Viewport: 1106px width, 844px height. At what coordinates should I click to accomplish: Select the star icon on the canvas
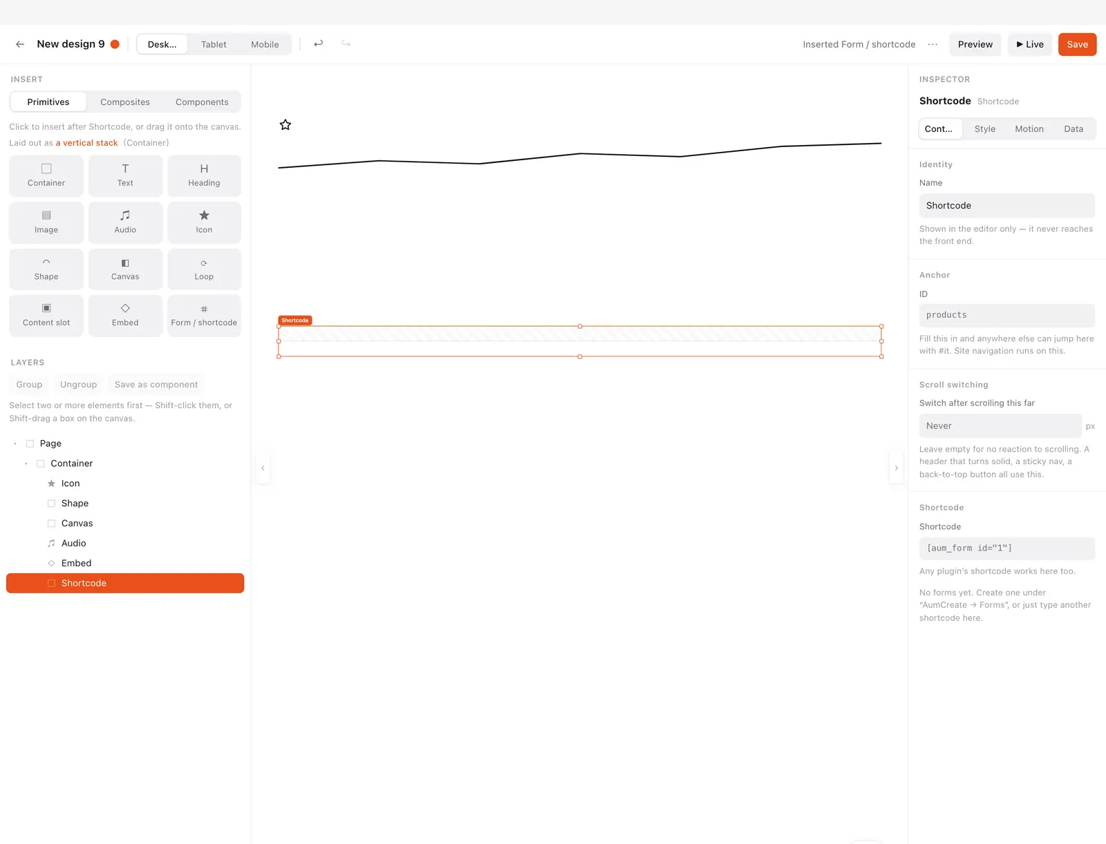point(285,125)
